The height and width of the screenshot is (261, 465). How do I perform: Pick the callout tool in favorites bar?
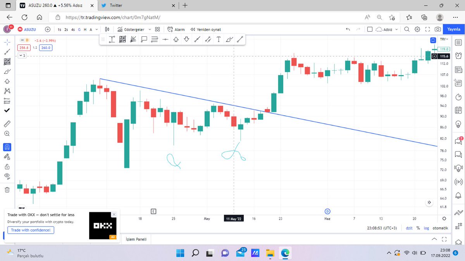(144, 39)
